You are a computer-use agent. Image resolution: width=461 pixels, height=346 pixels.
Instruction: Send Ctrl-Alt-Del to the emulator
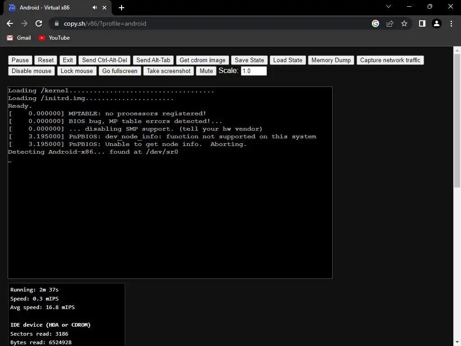[104, 60]
